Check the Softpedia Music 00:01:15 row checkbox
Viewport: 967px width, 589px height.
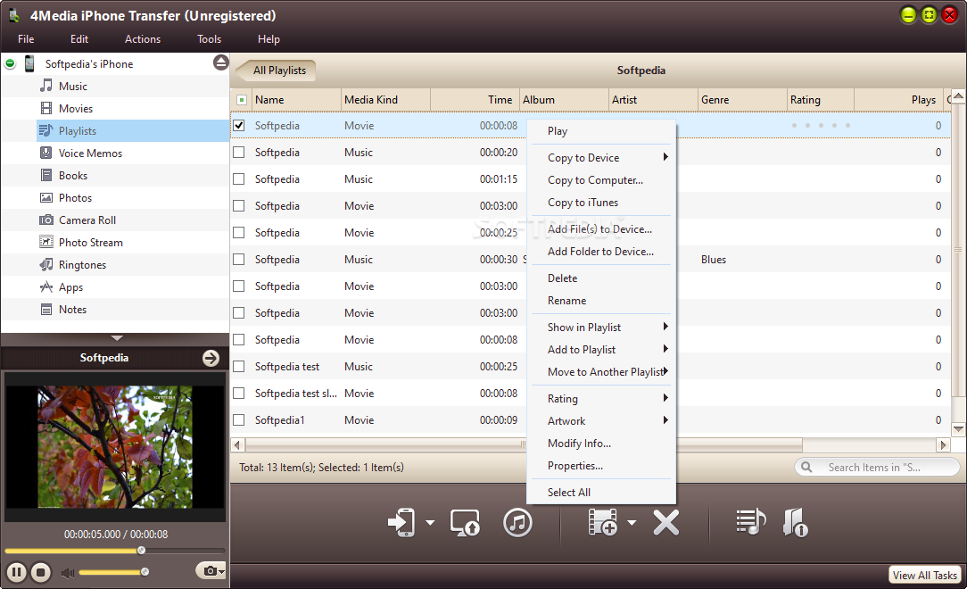coord(239,178)
